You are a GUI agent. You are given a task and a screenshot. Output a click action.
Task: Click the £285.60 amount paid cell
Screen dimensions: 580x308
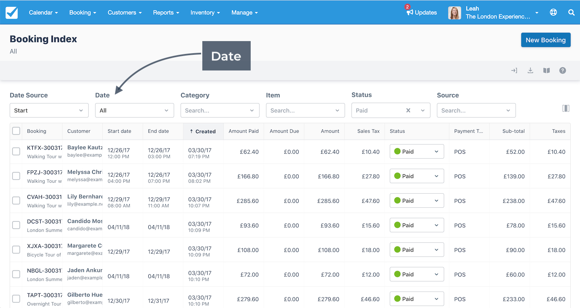click(x=247, y=201)
